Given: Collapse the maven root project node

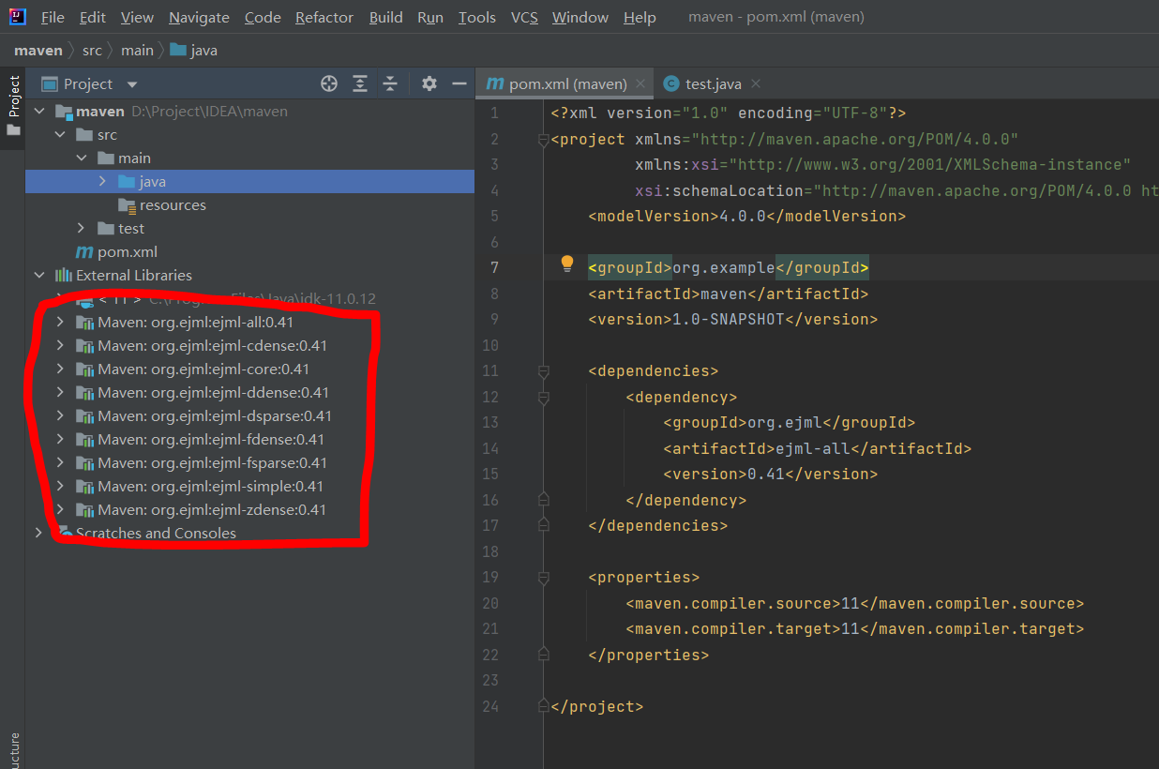Looking at the screenshot, I should pyautogui.click(x=38, y=111).
